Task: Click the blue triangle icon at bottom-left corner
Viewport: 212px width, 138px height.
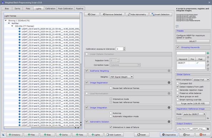Action: 3,135
